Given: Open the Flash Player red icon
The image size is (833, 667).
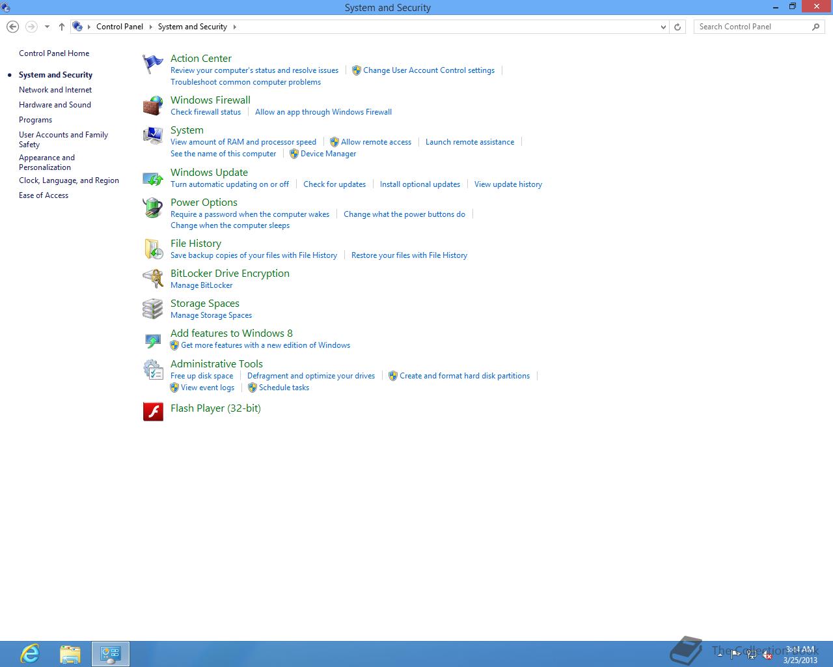Looking at the screenshot, I should (x=153, y=411).
